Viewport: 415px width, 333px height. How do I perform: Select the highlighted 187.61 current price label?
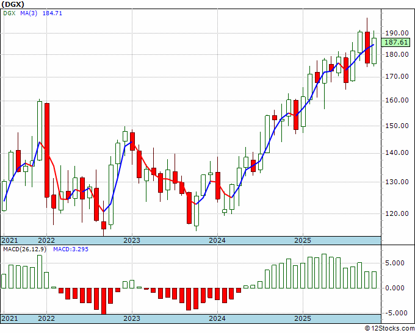[x=396, y=42]
